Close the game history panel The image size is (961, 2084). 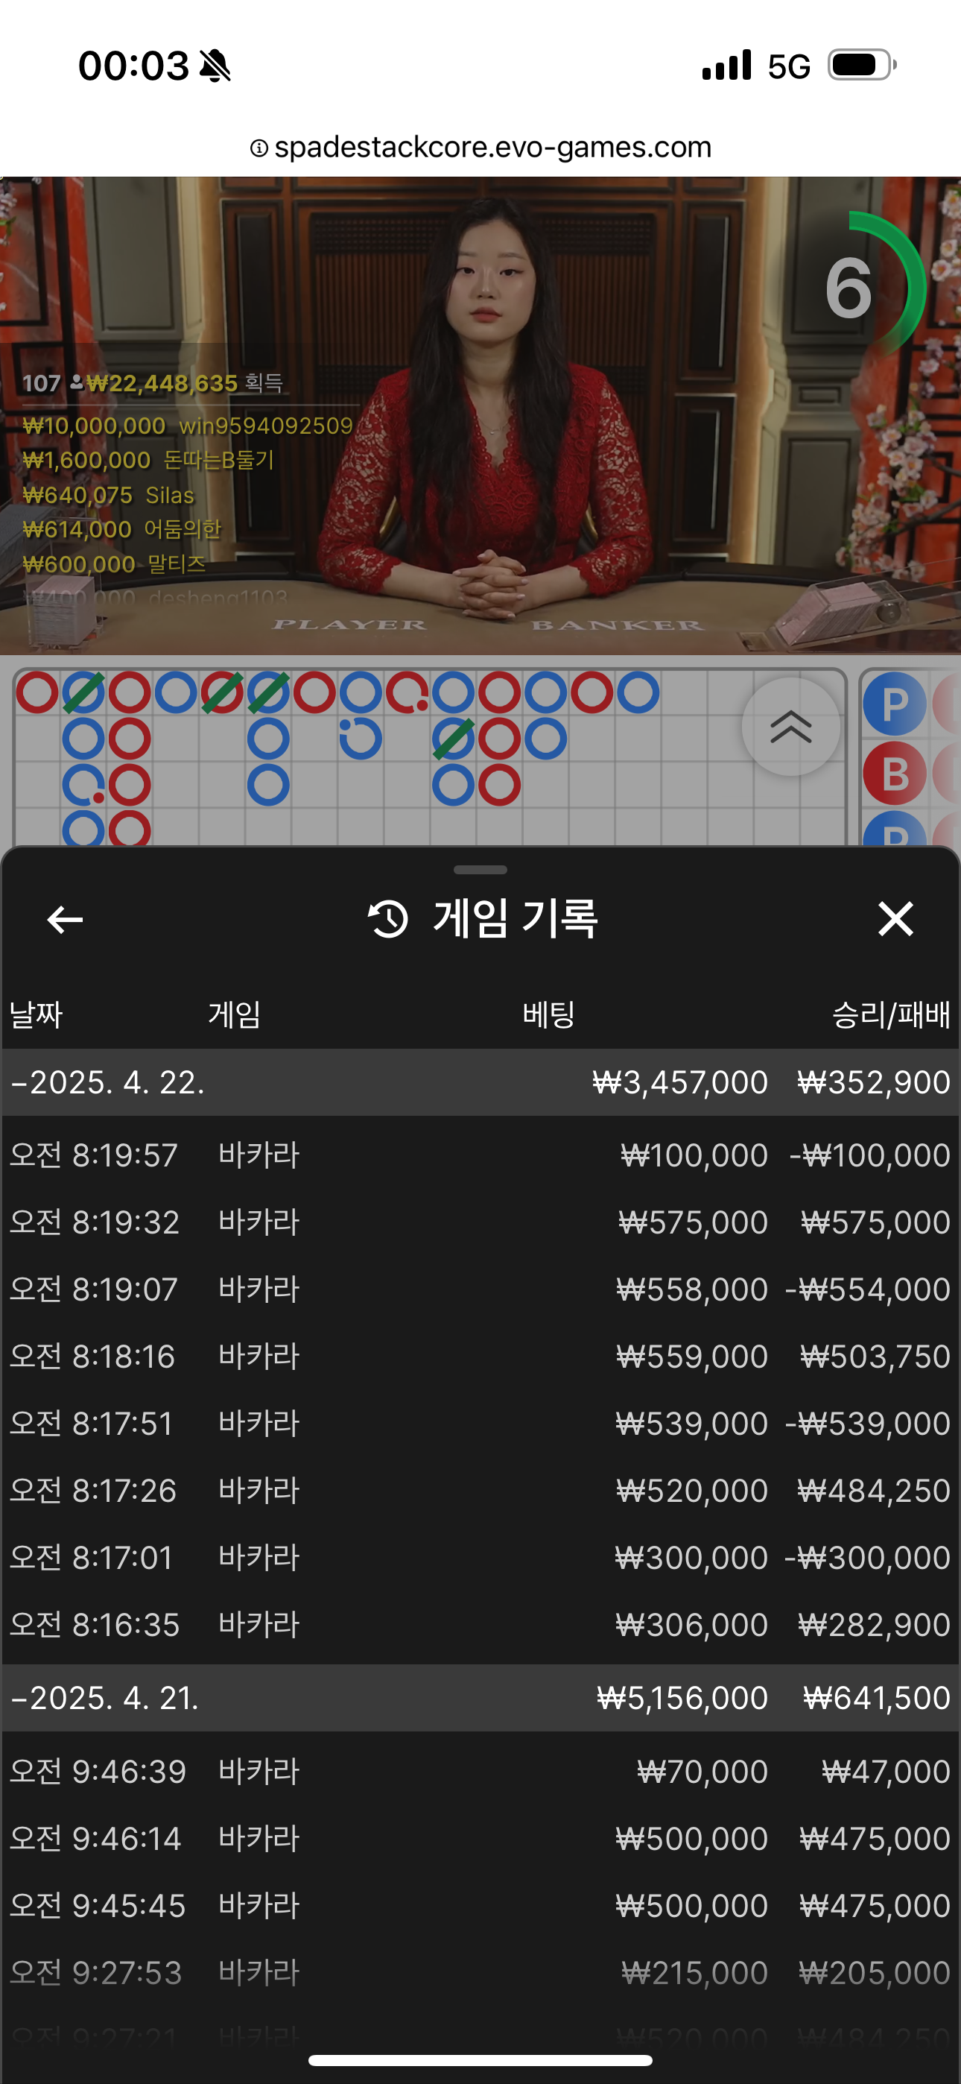(x=895, y=919)
